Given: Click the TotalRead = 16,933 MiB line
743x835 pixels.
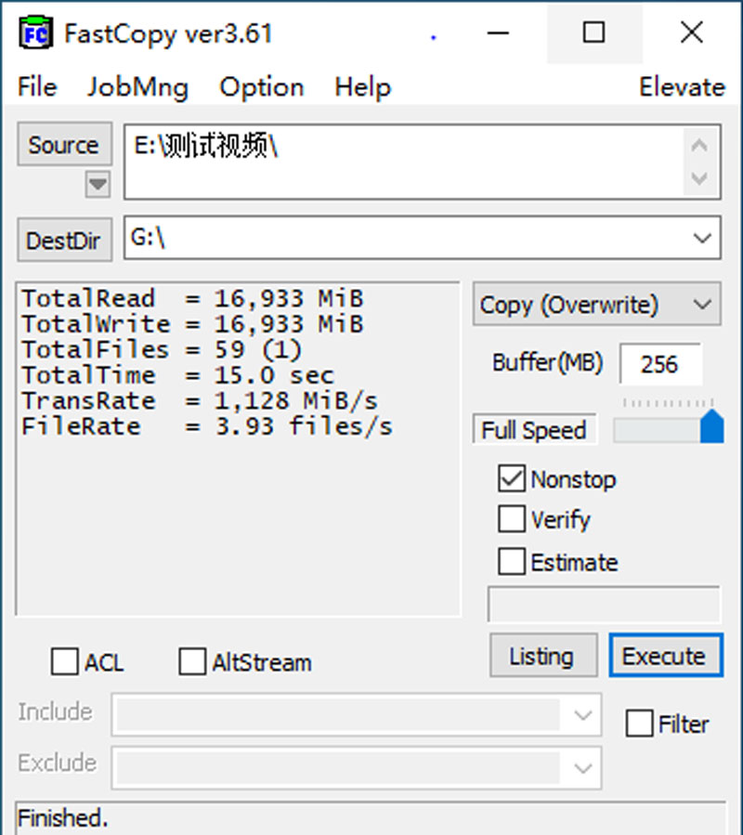Looking at the screenshot, I should [x=193, y=299].
